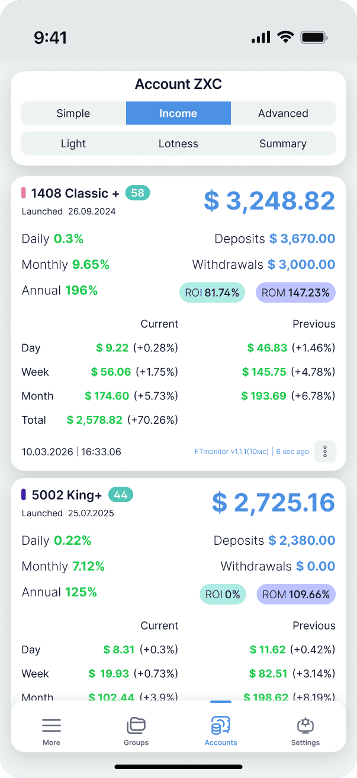Select the Light view segment

click(73, 144)
